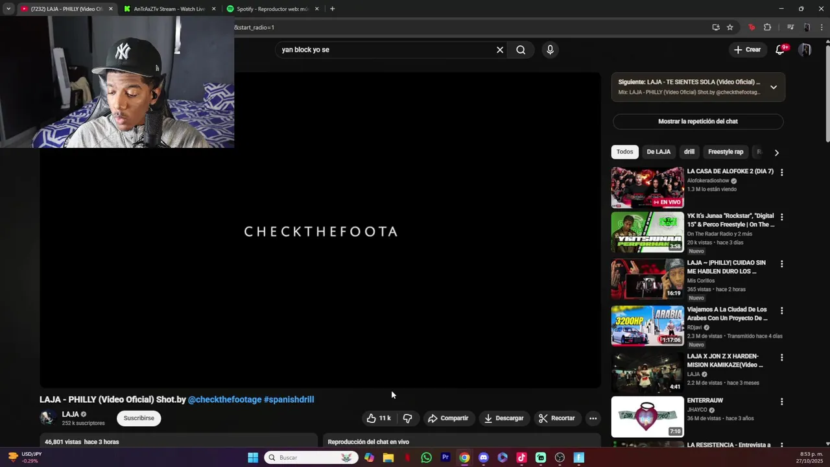This screenshot has width=830, height=467.
Task: Open Viajamos A La Ciudad De Los Arabes thumbnail
Action: [x=647, y=326]
